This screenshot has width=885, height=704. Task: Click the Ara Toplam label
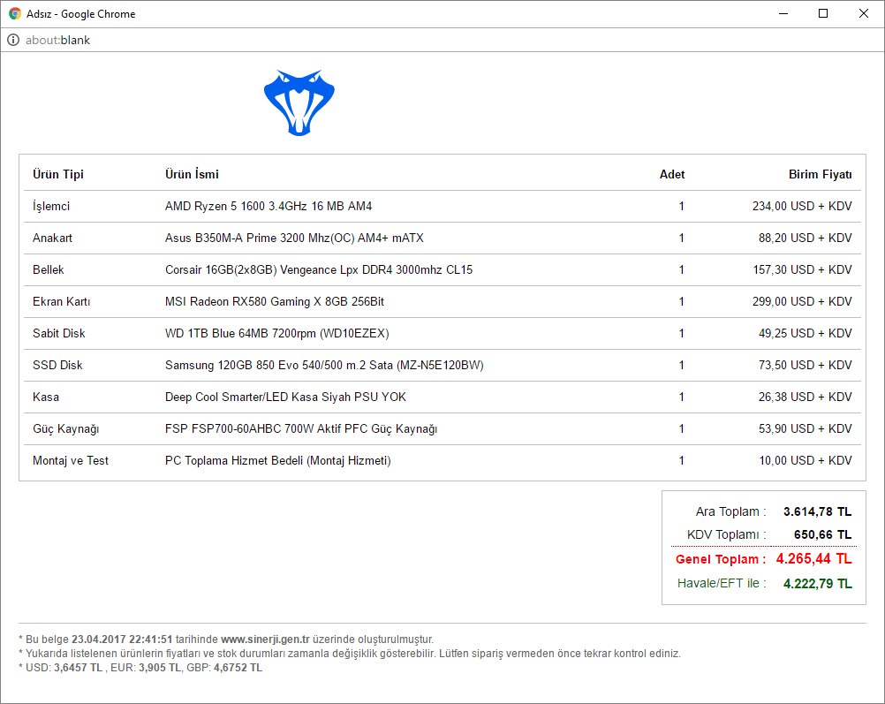(x=730, y=512)
